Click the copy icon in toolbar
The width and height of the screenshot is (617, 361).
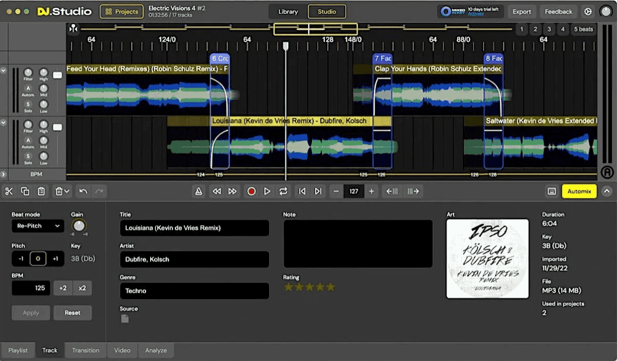25,191
